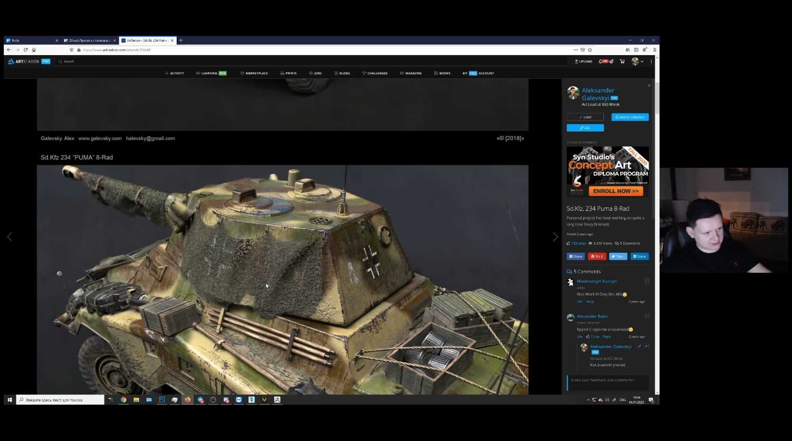
Task: Click the ArtStation search field
Action: 311,61
